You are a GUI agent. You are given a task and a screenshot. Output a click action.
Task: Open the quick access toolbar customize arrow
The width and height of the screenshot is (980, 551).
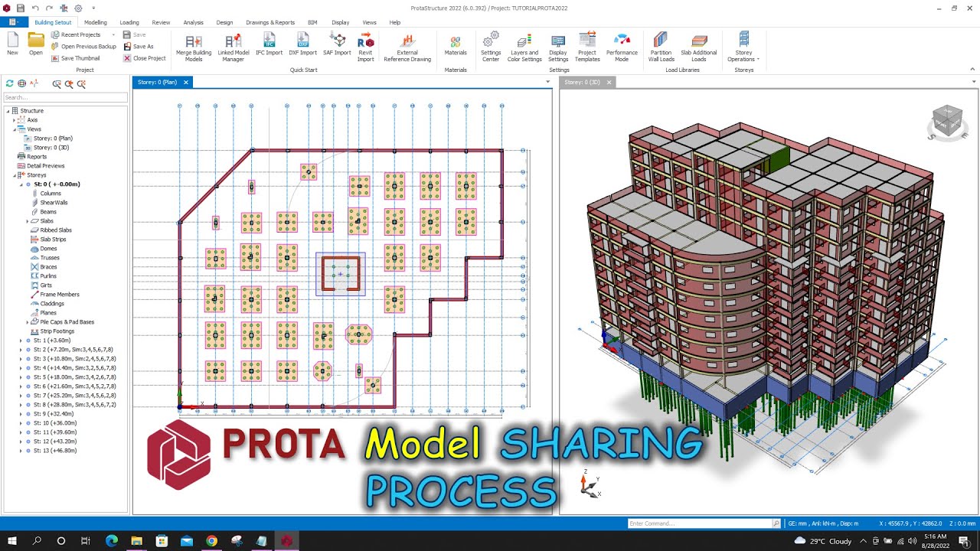point(93,8)
